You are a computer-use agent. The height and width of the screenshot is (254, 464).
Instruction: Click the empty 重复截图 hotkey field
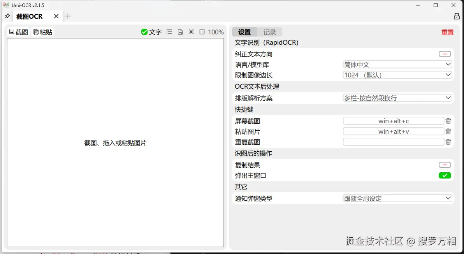[x=394, y=142]
